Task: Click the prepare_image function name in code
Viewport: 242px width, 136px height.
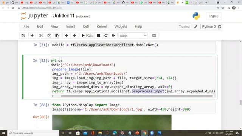Action: point(65,69)
